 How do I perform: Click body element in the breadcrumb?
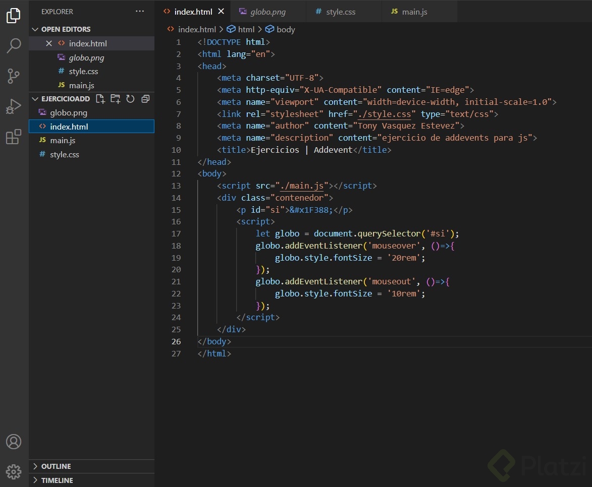pos(286,29)
